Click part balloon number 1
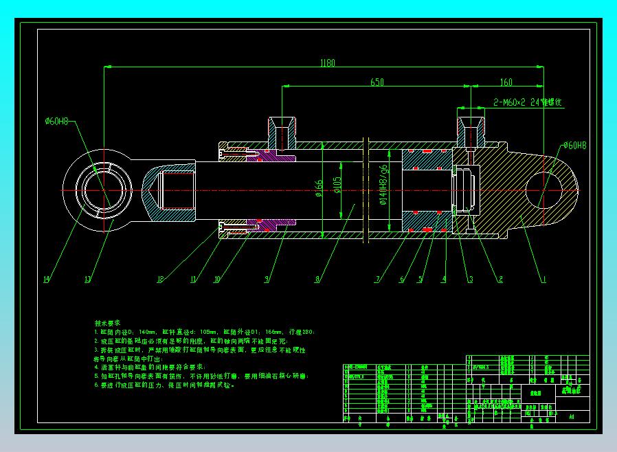This screenshot has height=452, width=617. click(544, 280)
